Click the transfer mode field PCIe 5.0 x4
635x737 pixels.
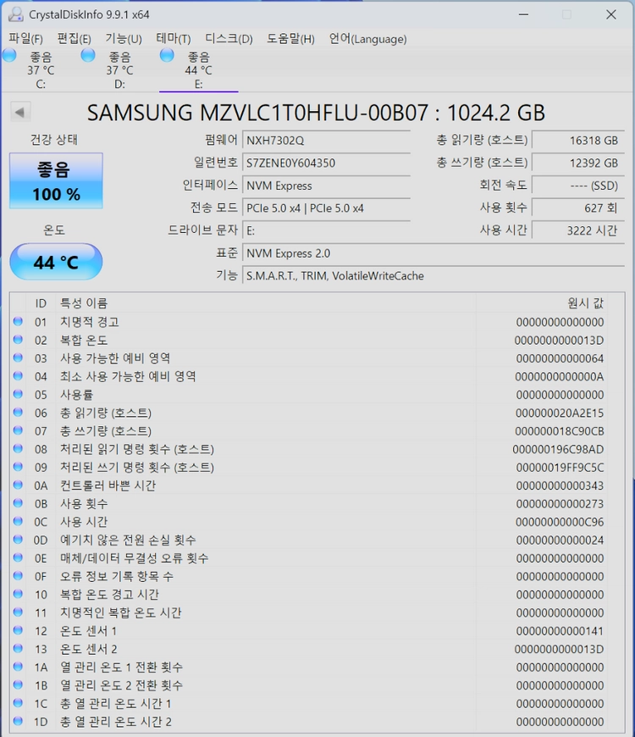[x=327, y=208]
